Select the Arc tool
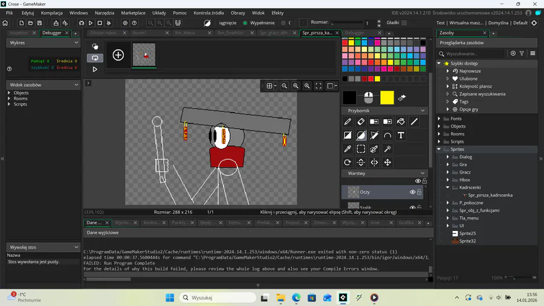Screen dimensions: 544x306 click(387, 135)
